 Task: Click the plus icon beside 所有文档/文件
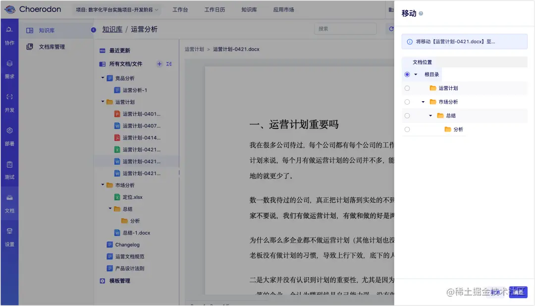[160, 64]
